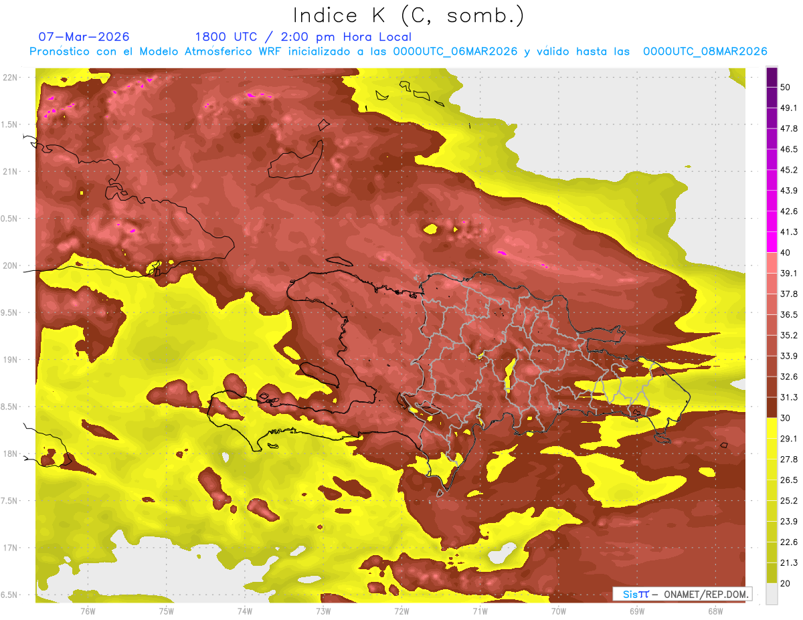
Task: Click the "0.5N" latitude label
Action: pos(9,219)
